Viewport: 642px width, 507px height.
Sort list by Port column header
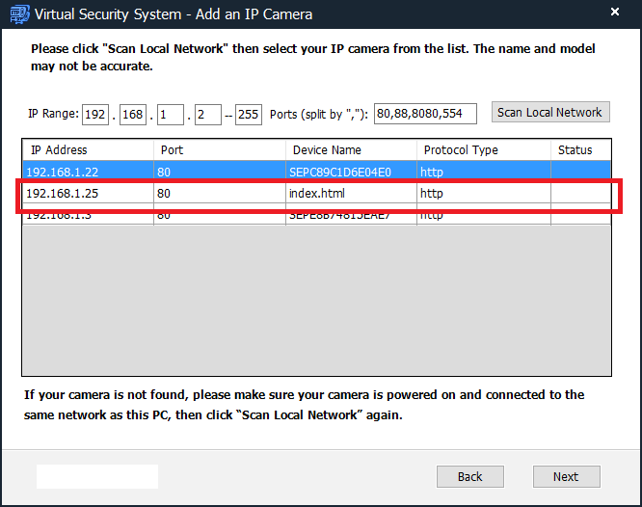click(x=219, y=150)
